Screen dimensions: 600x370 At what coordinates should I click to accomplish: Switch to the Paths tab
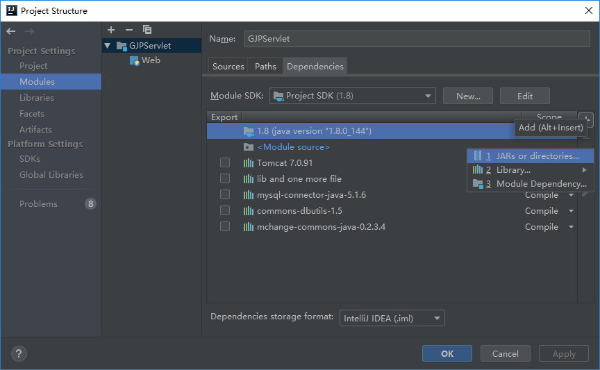click(265, 67)
